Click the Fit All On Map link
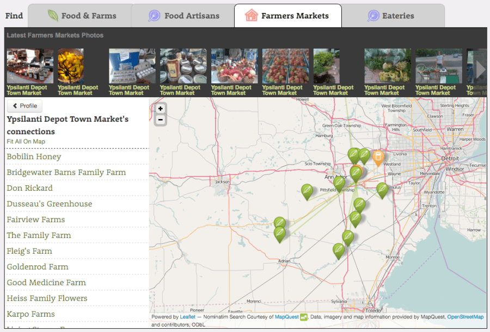 coord(26,142)
